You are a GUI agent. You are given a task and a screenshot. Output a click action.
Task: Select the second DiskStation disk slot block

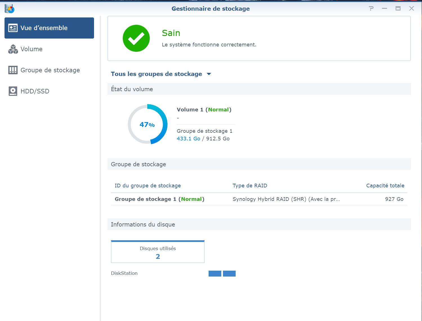click(x=229, y=273)
